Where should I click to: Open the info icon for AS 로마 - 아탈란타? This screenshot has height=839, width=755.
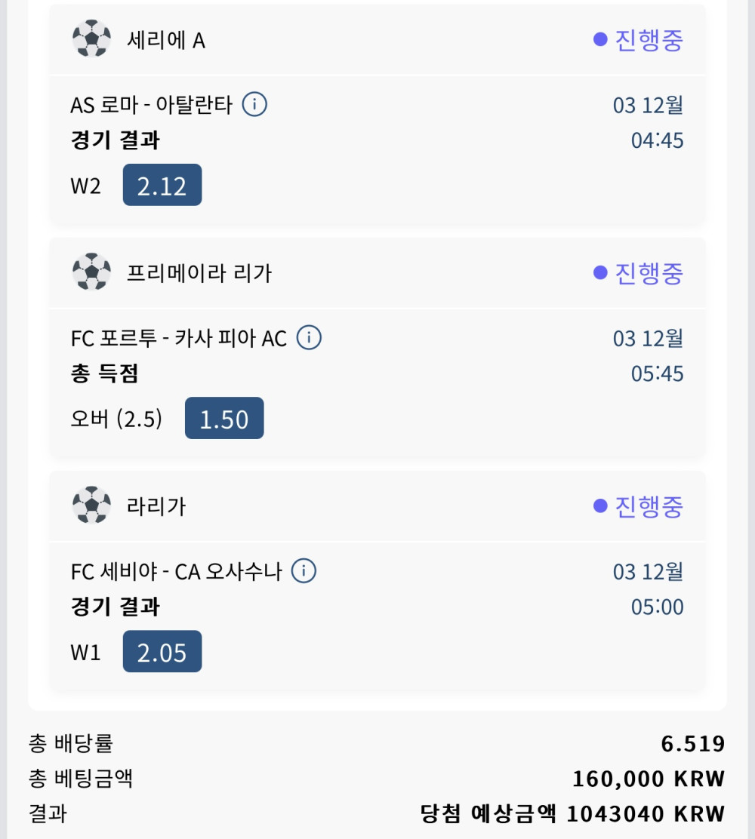coord(254,105)
